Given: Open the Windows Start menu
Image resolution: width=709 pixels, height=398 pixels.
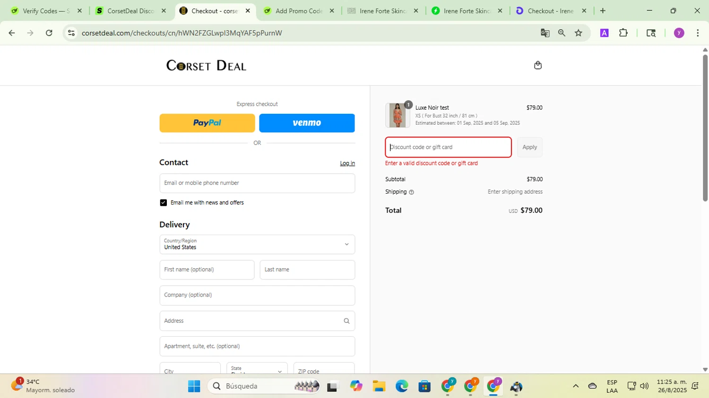Looking at the screenshot, I should [194, 386].
